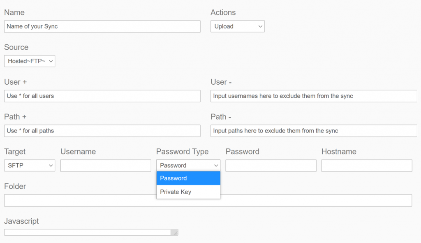421x243 pixels.
Task: Click the left part of Folder field
Action: (x=80, y=200)
